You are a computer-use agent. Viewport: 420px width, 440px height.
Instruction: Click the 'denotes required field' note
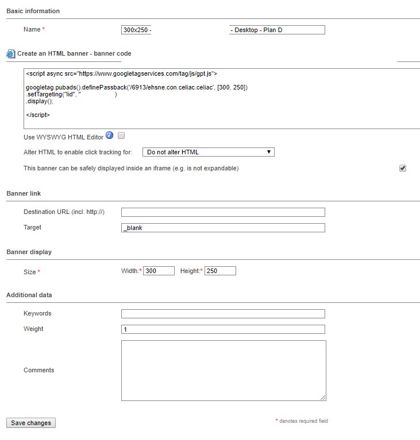coord(303,421)
